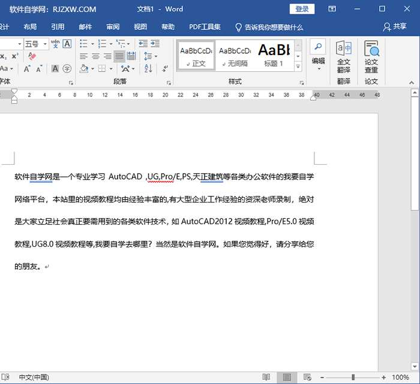Apply multilevel list formatting
Screen dimensions: 420x384
click(x=120, y=44)
